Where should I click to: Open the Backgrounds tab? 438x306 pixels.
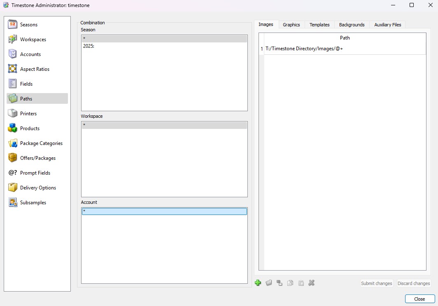tap(352, 25)
